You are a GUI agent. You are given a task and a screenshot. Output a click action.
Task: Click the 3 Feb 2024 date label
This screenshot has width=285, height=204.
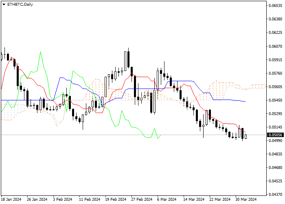63,200
